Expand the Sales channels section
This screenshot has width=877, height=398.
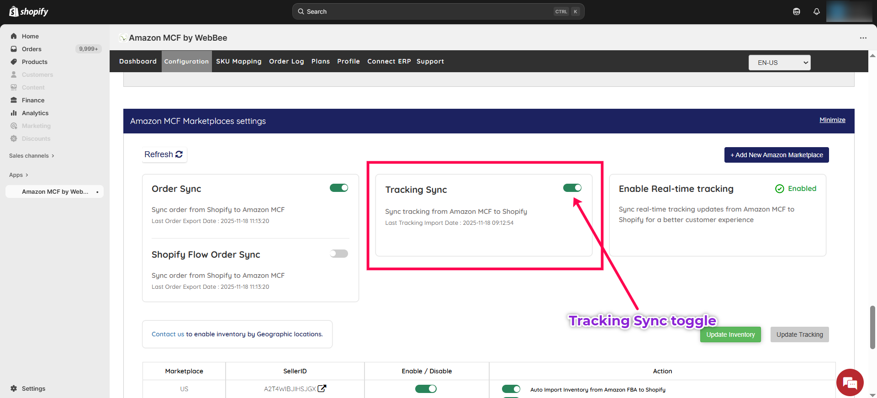click(x=32, y=156)
